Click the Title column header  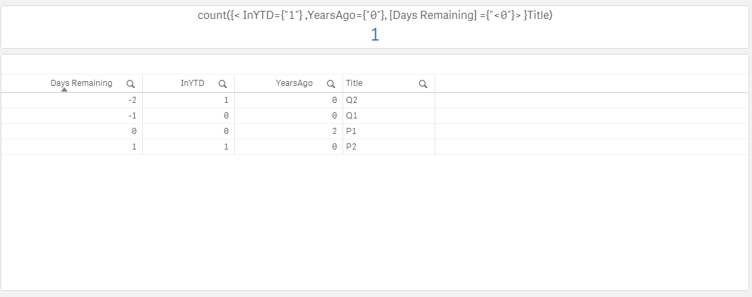point(355,83)
